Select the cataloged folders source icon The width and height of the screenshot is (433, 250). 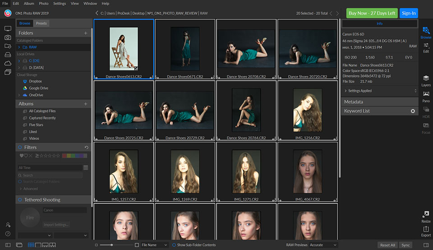click(8, 46)
